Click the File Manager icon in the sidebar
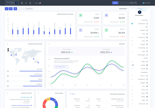The image size is (155, 108). [147, 55]
